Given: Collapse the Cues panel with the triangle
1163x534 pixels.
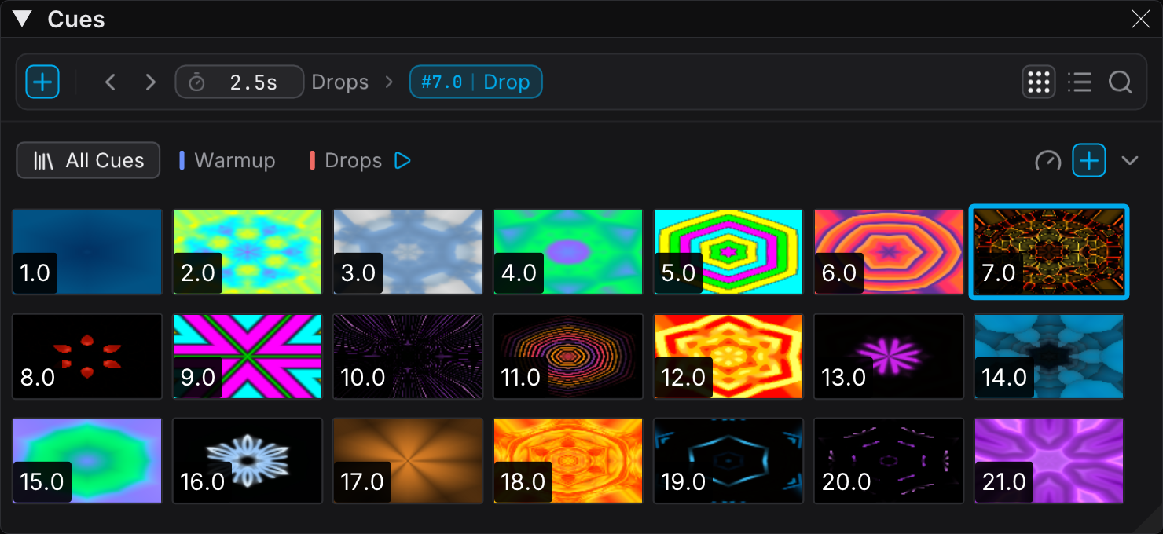Looking at the screenshot, I should coord(22,19).
